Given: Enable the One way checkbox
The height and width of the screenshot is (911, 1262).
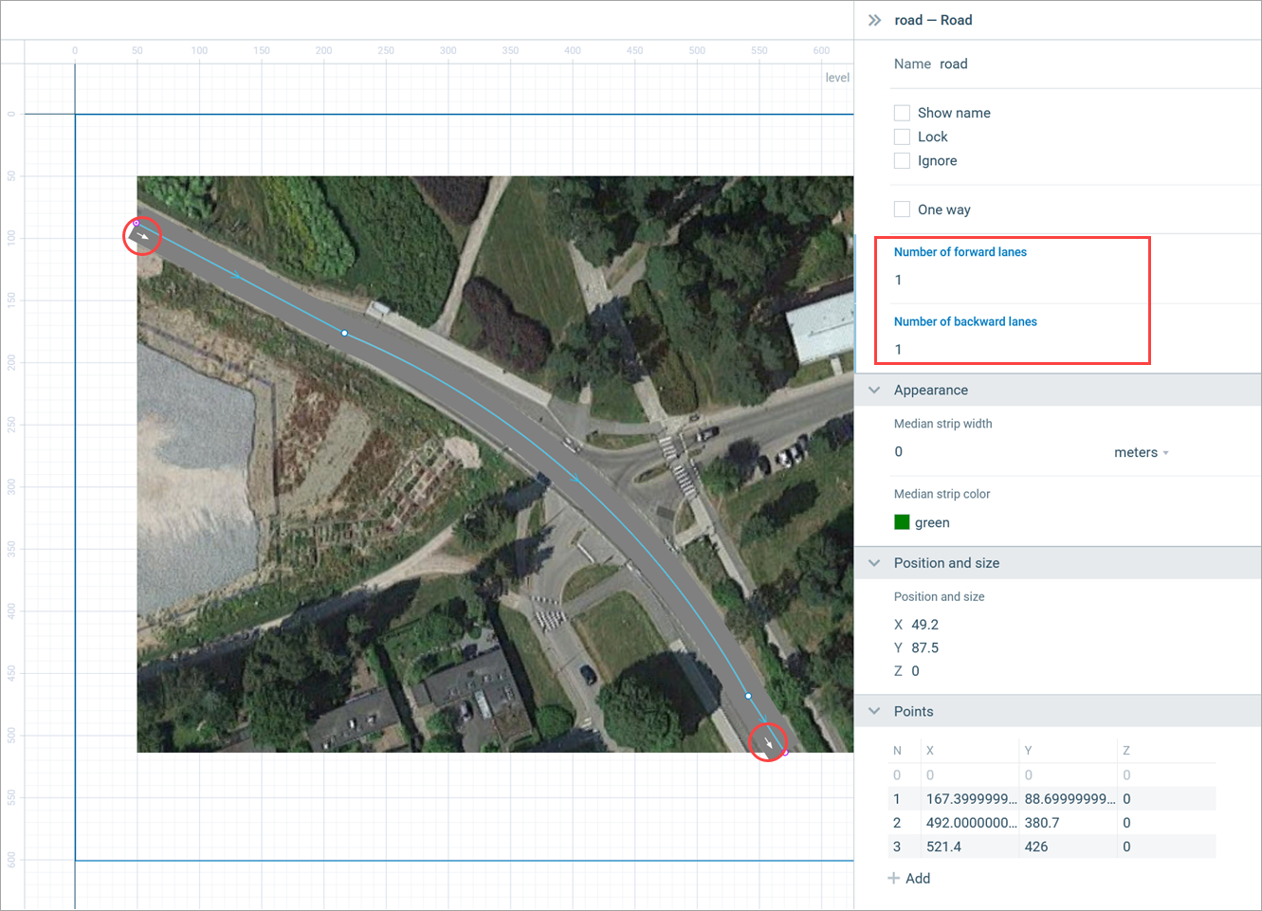Looking at the screenshot, I should tap(902, 210).
